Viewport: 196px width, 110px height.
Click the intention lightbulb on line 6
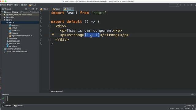click(53, 35)
